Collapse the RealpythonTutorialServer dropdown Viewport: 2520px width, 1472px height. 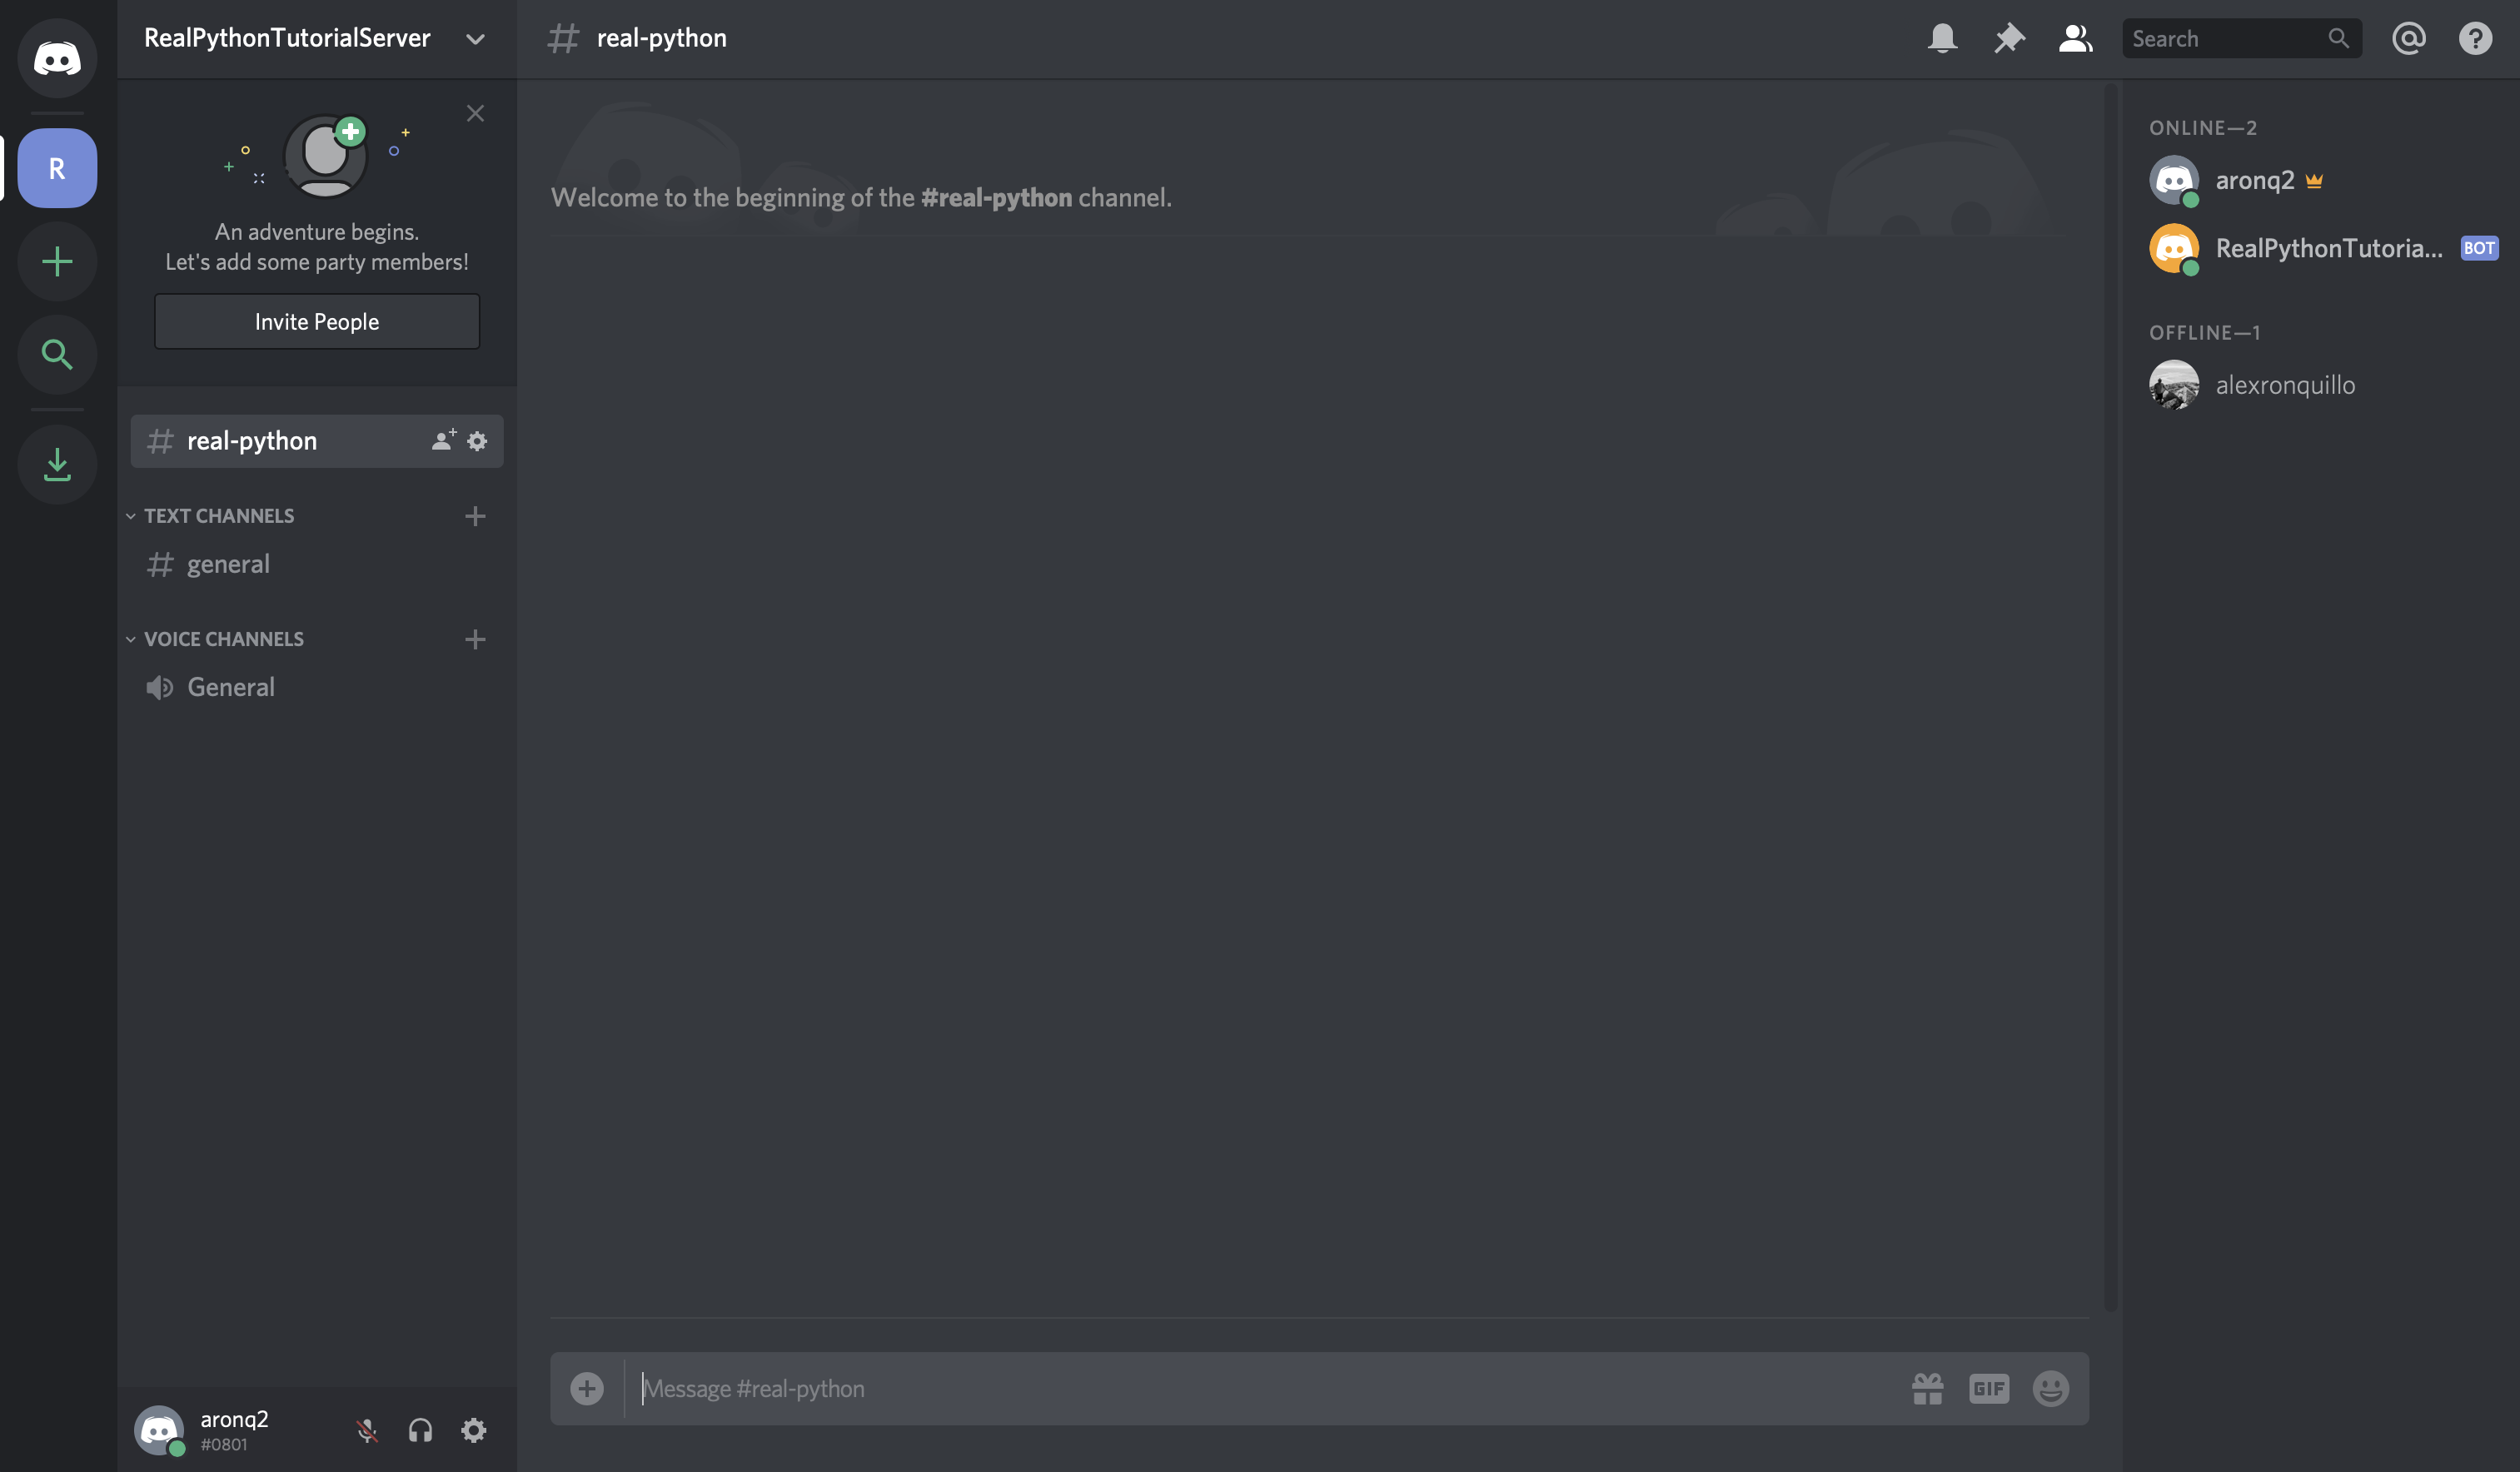475,38
